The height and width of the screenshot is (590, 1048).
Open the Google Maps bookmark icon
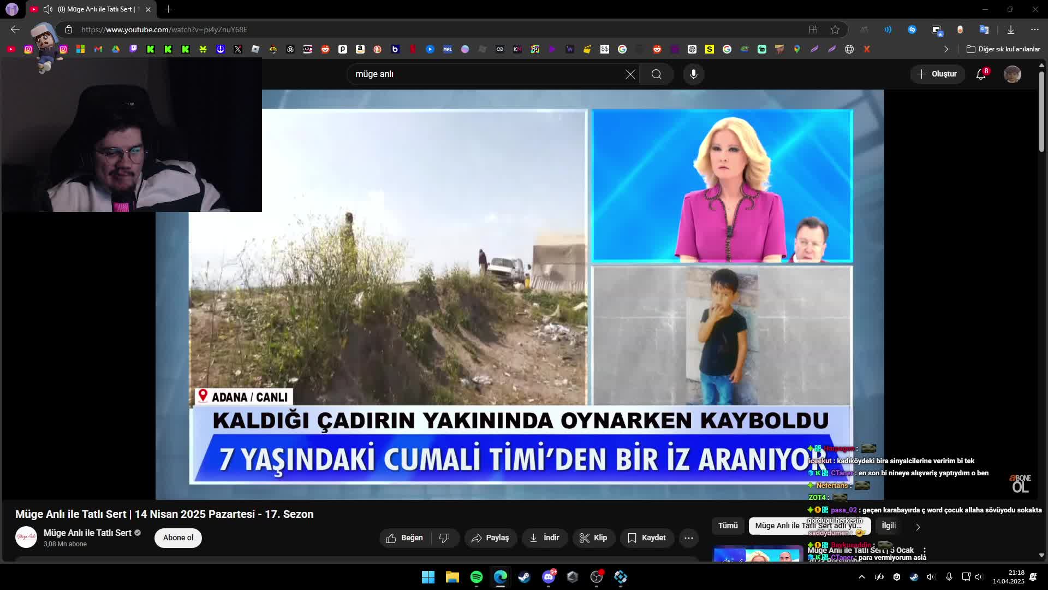coord(797,49)
